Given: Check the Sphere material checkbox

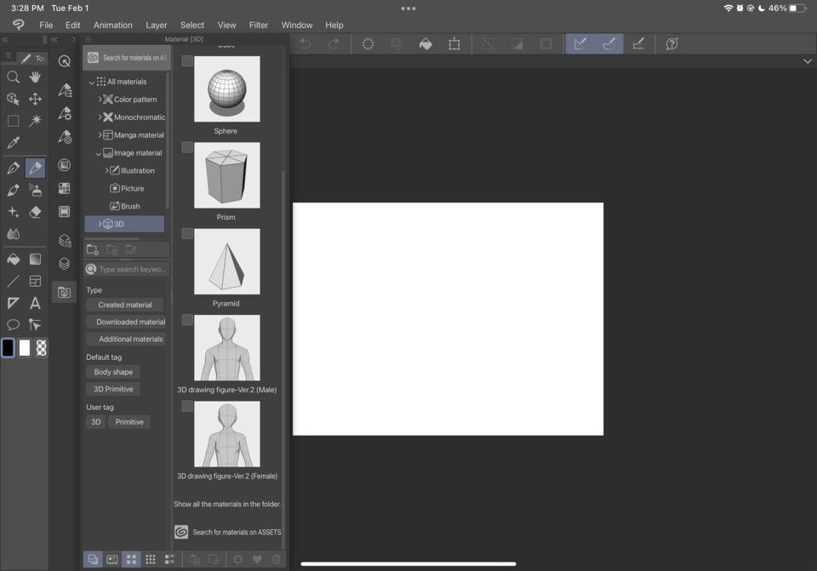Looking at the screenshot, I should coord(187,61).
